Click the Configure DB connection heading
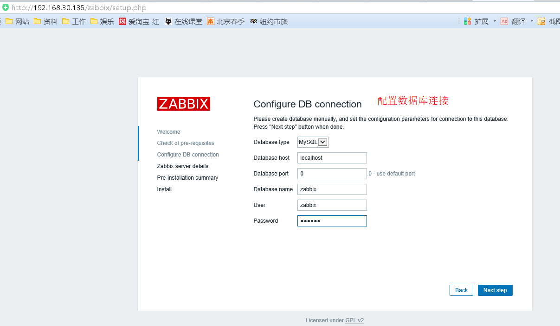 coord(308,104)
